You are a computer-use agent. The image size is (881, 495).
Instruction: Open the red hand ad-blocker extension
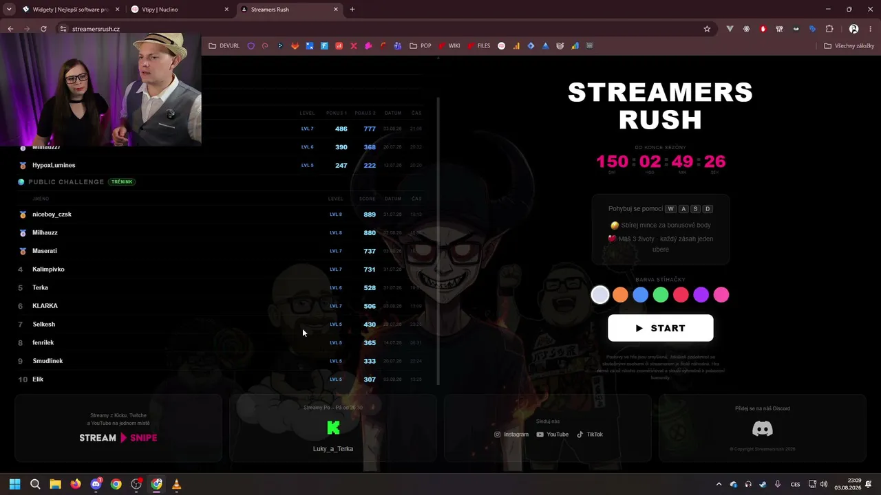coord(763,29)
